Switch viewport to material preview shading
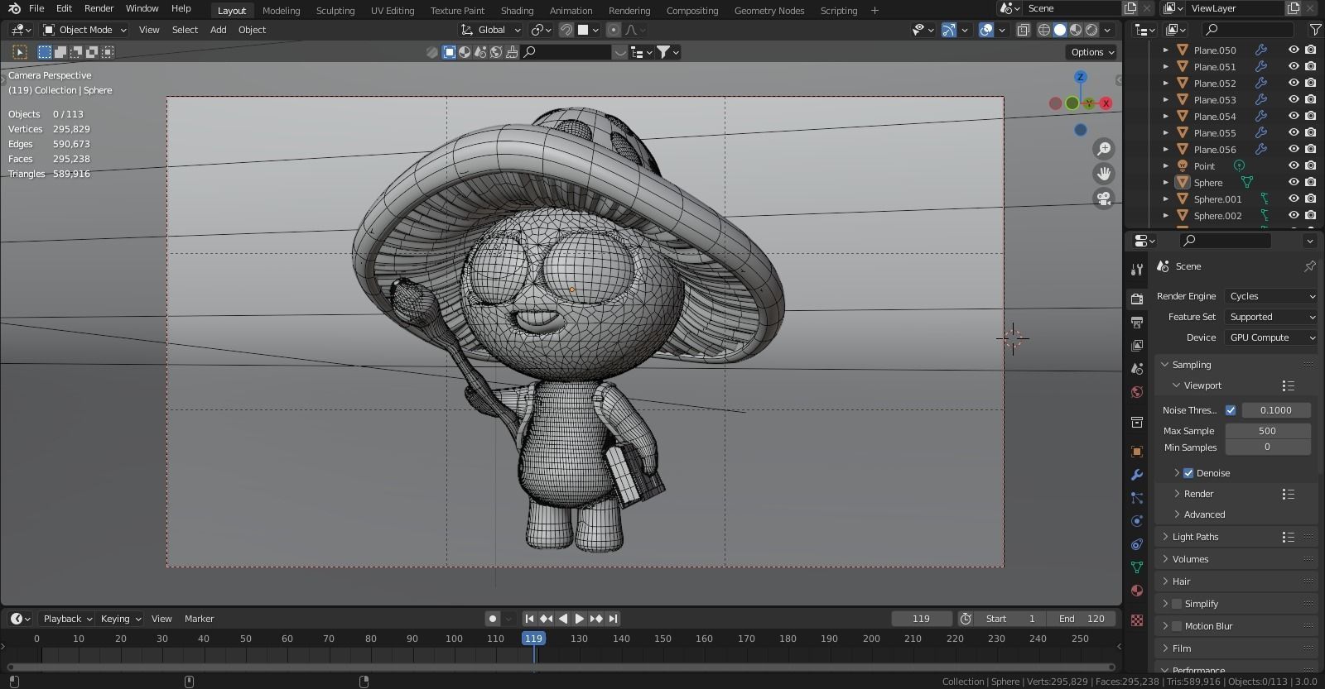The height and width of the screenshot is (689, 1325). [1076, 30]
